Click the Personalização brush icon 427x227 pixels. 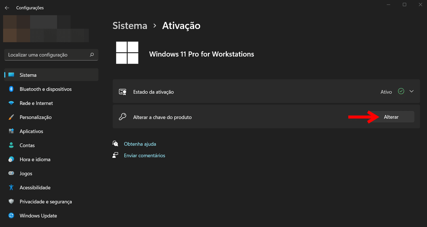coord(11,117)
